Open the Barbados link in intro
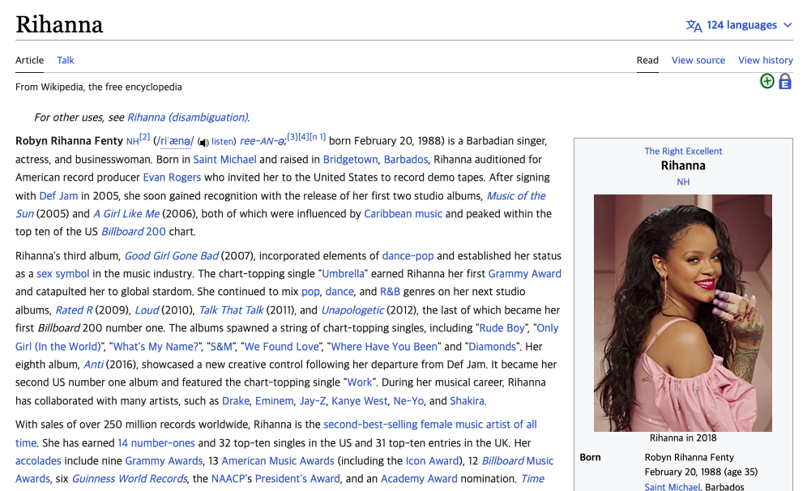807x491 pixels. coord(406,160)
